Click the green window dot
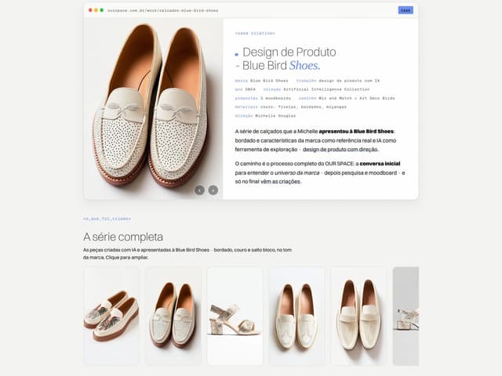Image resolution: width=502 pixels, height=376 pixels. [102, 10]
